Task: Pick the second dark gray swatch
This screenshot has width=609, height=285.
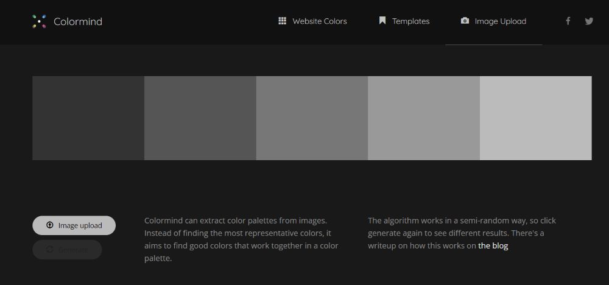Action: 200,118
